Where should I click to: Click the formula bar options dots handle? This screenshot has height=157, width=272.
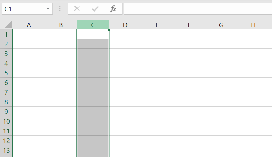tap(60, 9)
